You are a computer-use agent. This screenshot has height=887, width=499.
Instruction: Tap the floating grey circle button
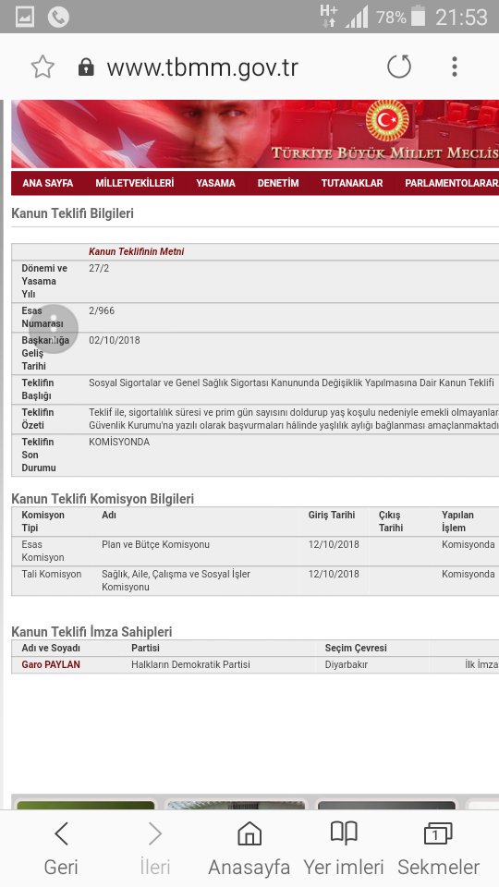pos(54,329)
